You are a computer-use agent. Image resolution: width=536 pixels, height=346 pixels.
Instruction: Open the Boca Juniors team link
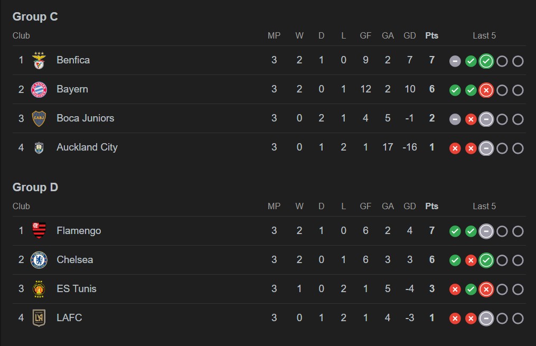click(85, 118)
